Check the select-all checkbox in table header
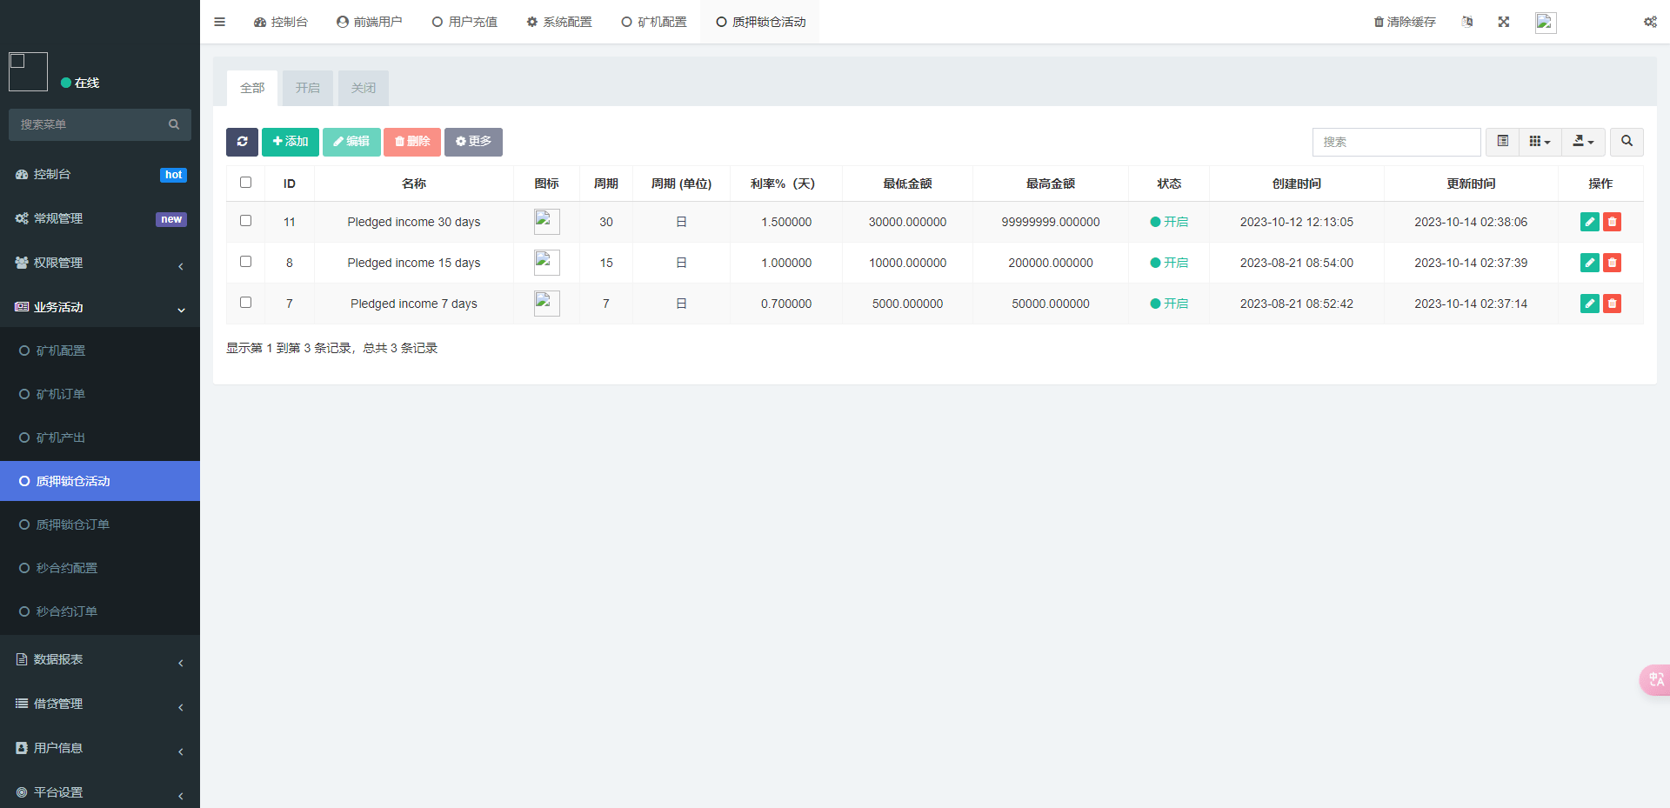 click(245, 183)
